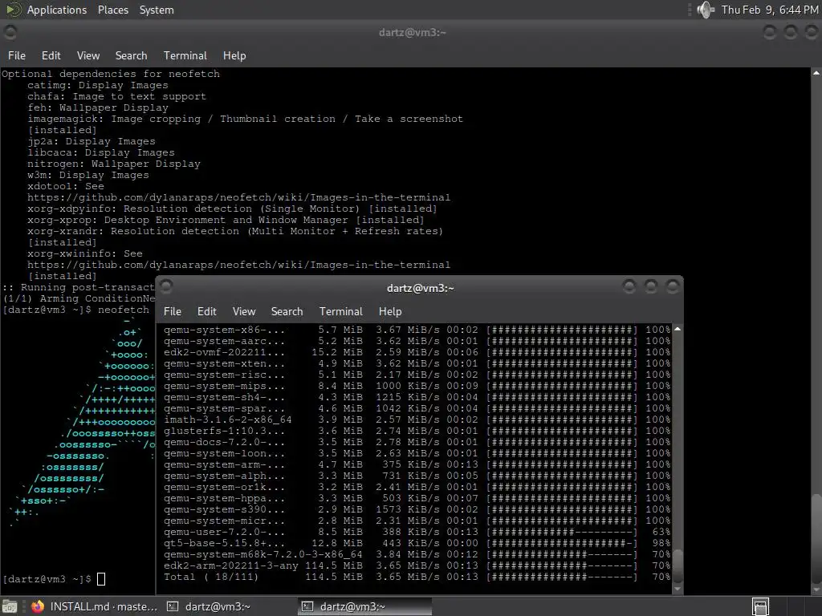Click Total (18/111) progress bar
Screen dimensions: 822x616
(561, 577)
